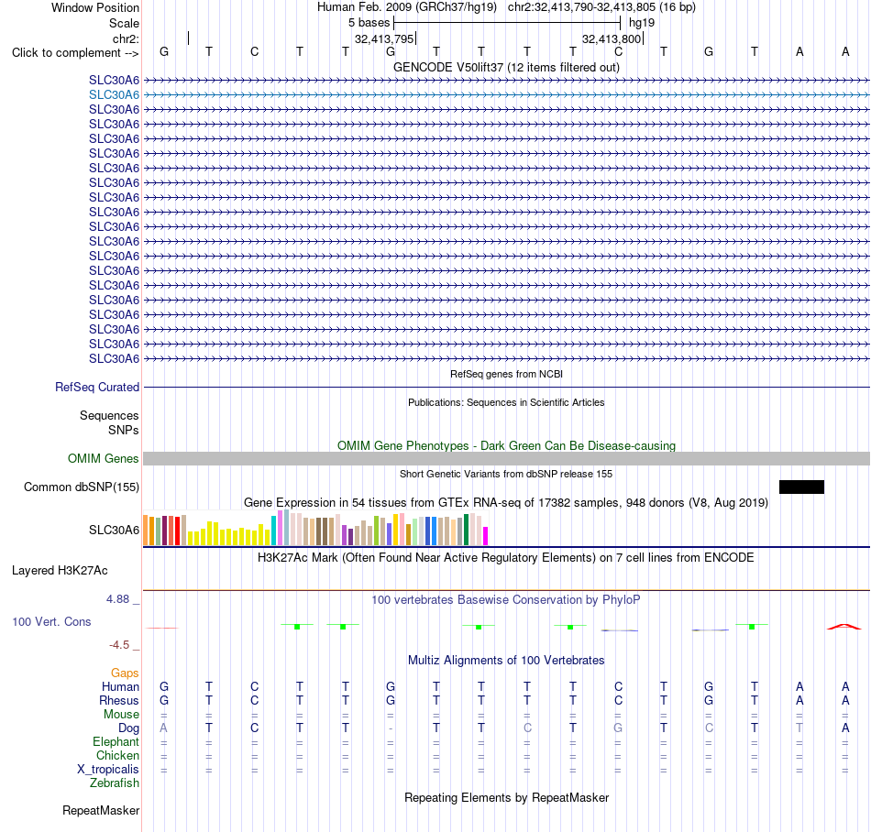Viewport: 871px width, 832px height.
Task: Click the SNPs track label
Action: coord(124,430)
